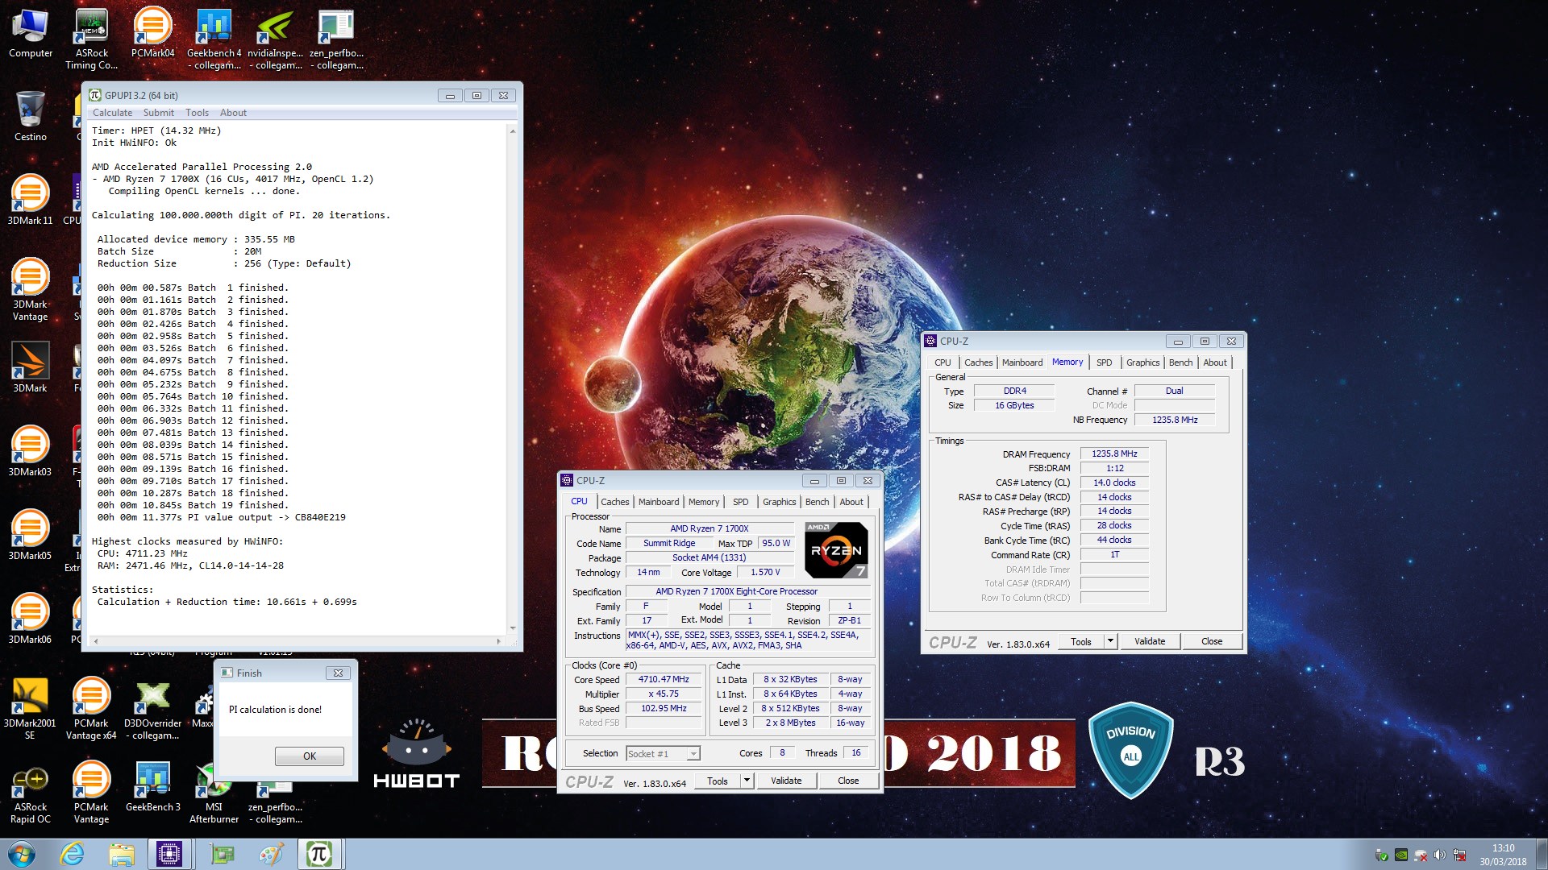Open the top-row zen_perfboost shortcut
1548x870 pixels.
[336, 38]
